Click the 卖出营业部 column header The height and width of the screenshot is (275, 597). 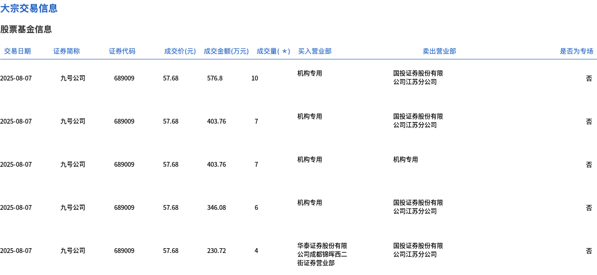pyautogui.click(x=439, y=51)
